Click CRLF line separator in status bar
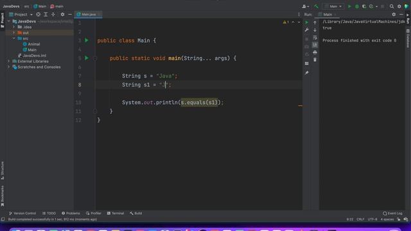This screenshot has width=411, height=231. [x=360, y=219]
